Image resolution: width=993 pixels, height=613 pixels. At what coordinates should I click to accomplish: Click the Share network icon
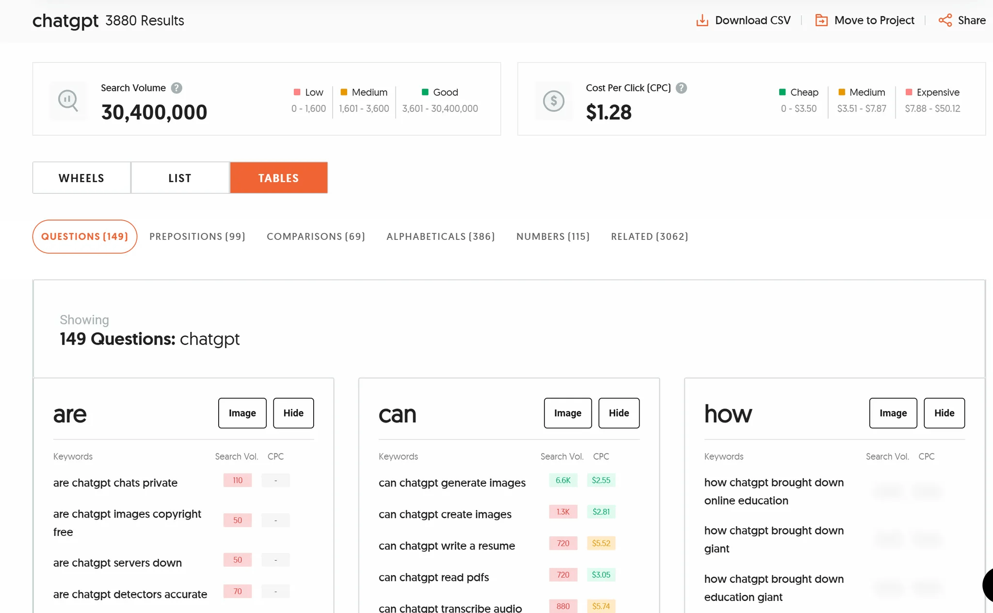point(945,20)
